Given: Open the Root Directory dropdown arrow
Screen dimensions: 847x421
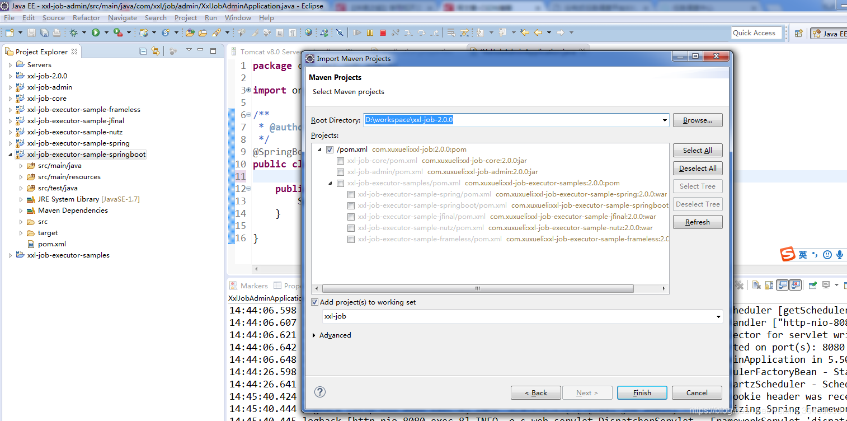Looking at the screenshot, I should click(x=665, y=120).
